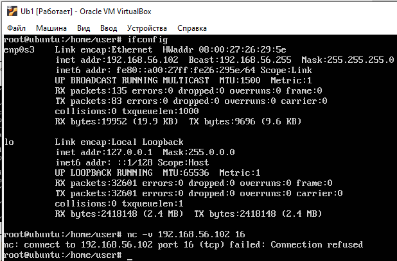Click the ifconfig command text
This screenshot has width=397, height=261.
point(148,40)
